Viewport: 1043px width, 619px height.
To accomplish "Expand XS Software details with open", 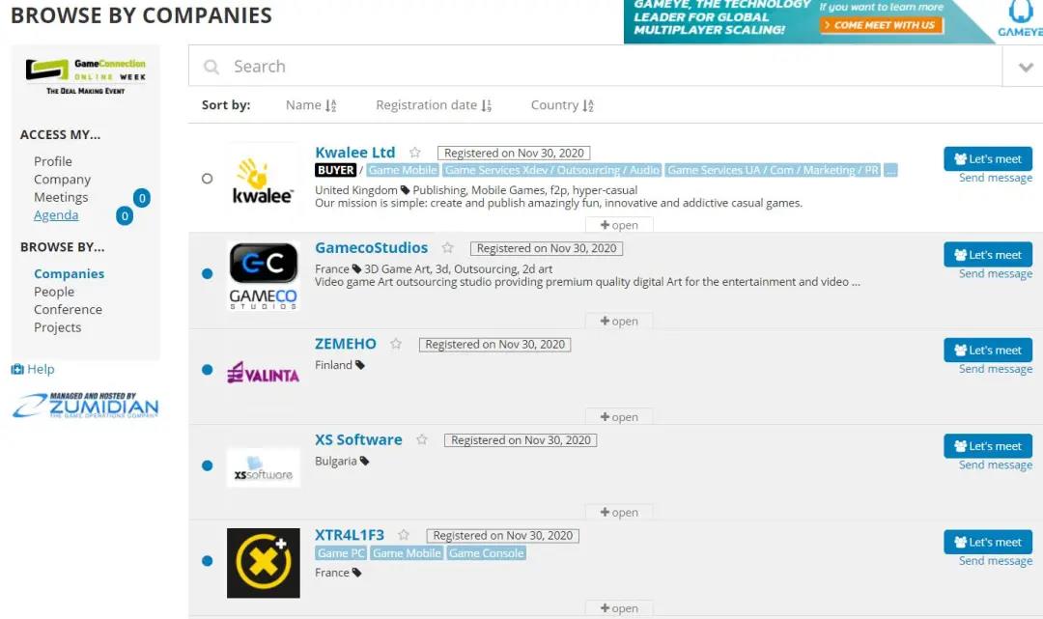I will point(619,512).
